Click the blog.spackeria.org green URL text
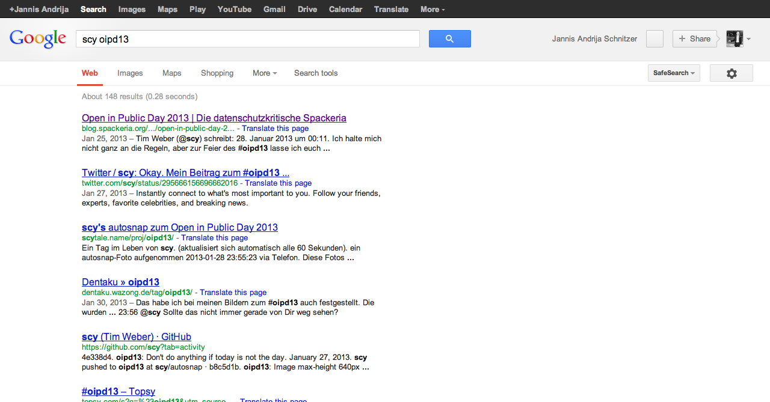This screenshot has height=402, width=770. pyautogui.click(x=158, y=128)
